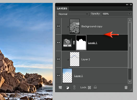Image resolution: width=137 pixels, height=100 pixels.
Task: Click the Layer 2 name text
Action: pyautogui.click(x=86, y=59)
